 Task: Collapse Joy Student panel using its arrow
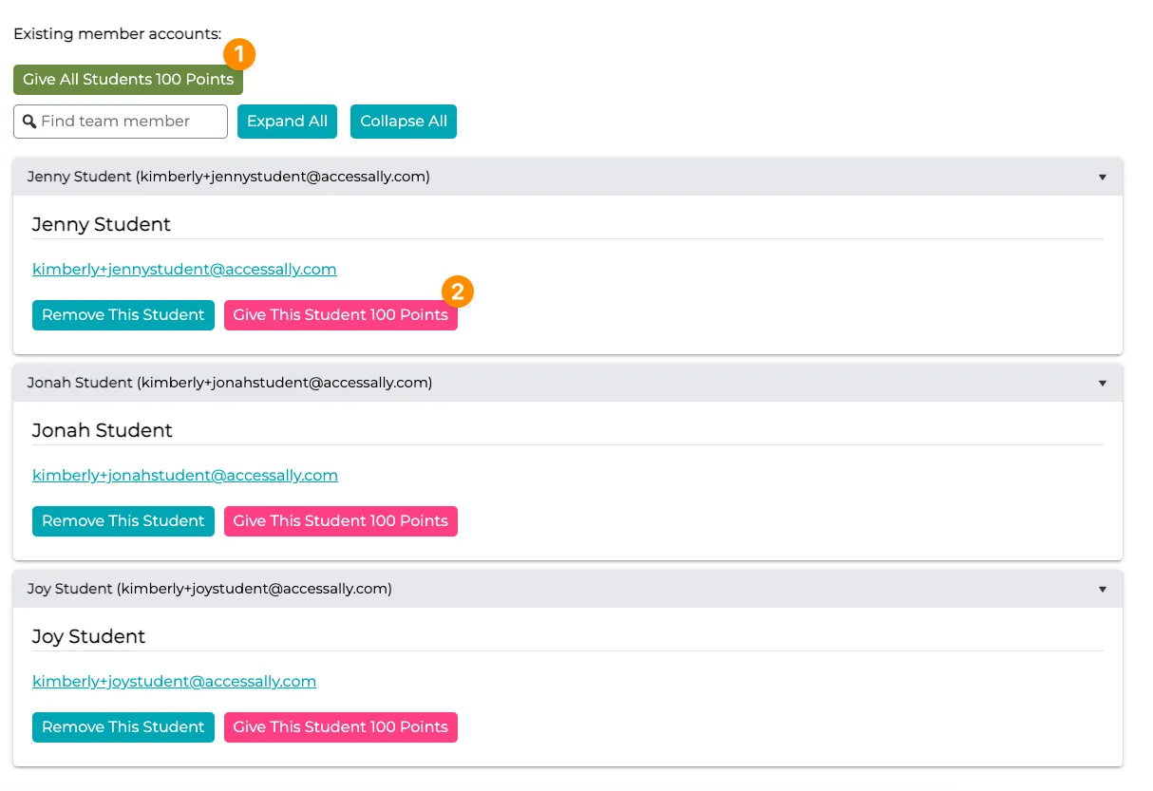(x=1102, y=590)
